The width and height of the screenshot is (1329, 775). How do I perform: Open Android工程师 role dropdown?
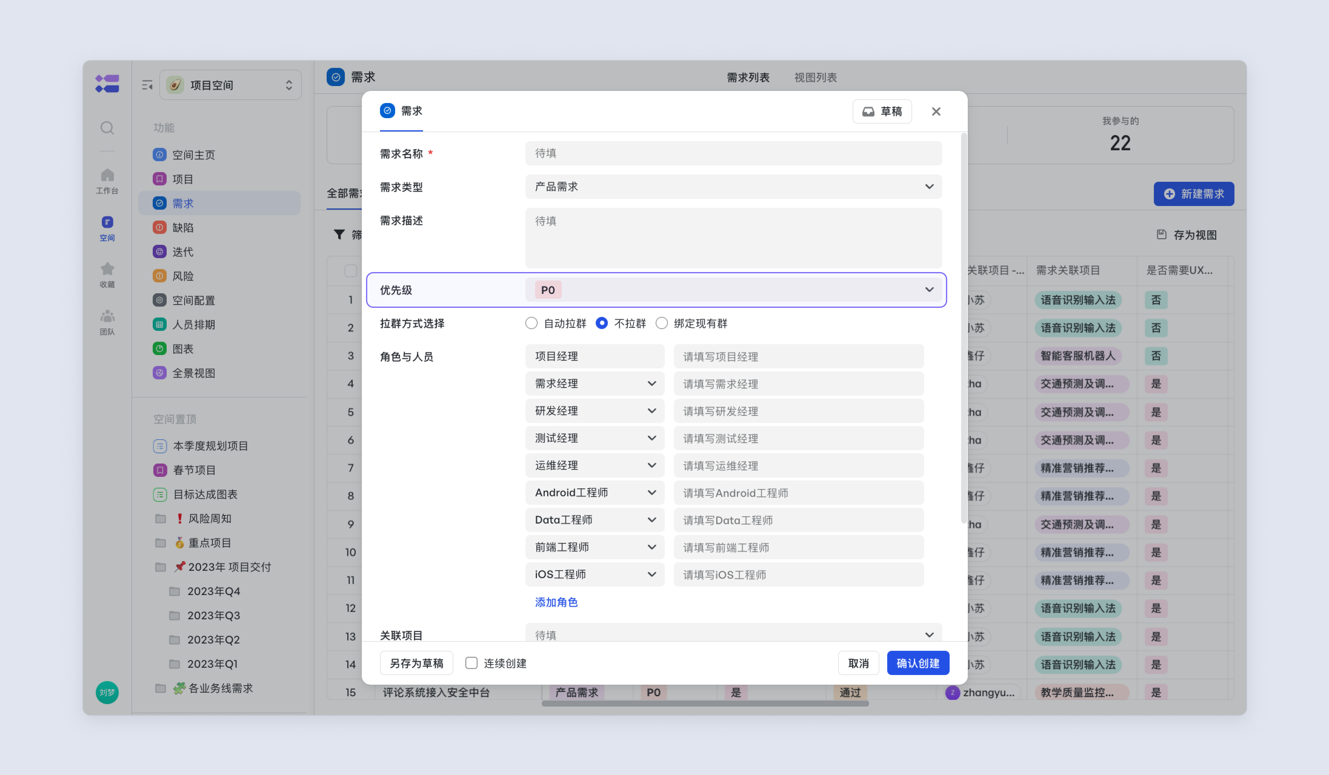coord(595,492)
